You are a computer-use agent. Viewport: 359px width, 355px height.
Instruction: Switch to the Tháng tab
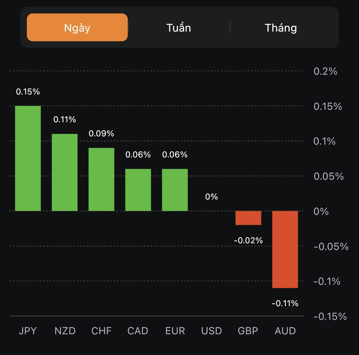pyautogui.click(x=281, y=28)
